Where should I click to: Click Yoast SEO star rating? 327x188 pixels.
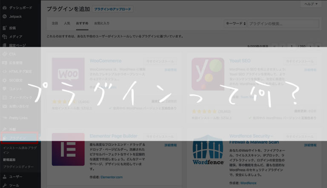pos(204,112)
